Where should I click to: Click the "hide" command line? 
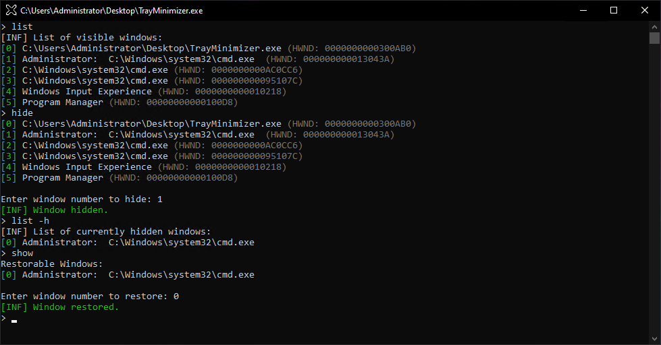click(22, 113)
